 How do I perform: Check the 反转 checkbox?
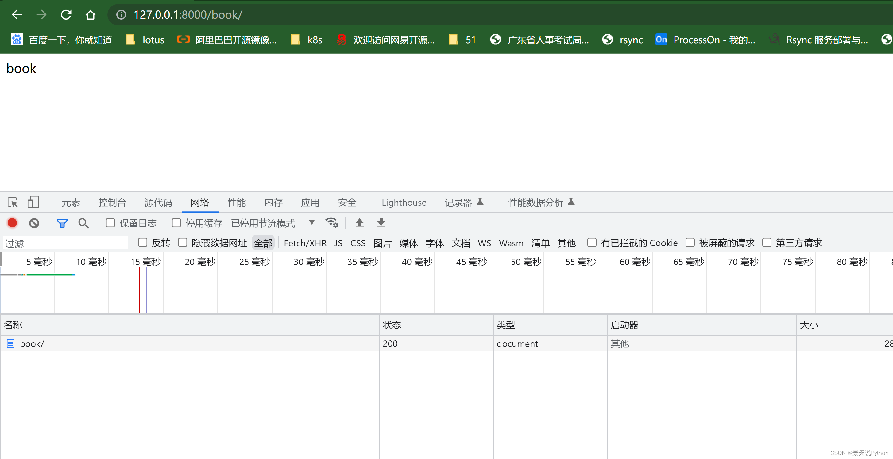(143, 242)
